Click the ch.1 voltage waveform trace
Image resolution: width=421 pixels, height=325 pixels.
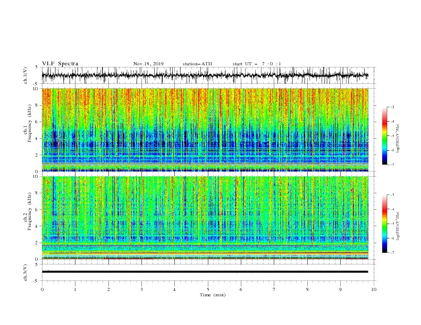(205, 75)
